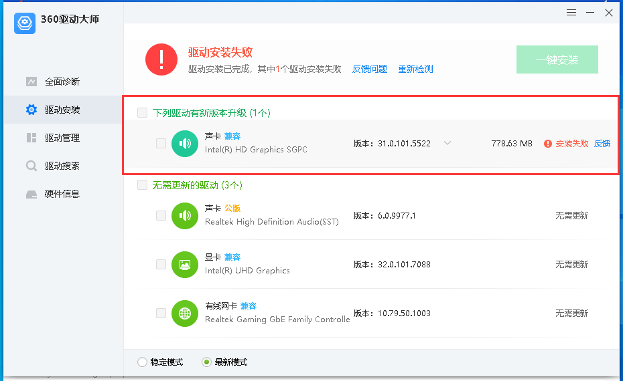Click the Realtek Gaming GbE network globe icon
Screen dimensions: 623x381
185,313
